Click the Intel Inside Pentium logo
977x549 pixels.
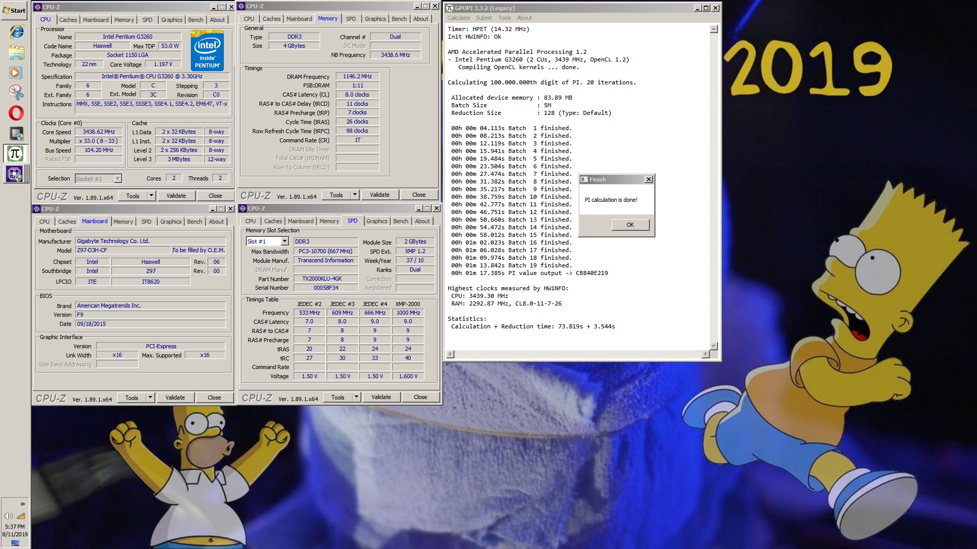click(208, 50)
